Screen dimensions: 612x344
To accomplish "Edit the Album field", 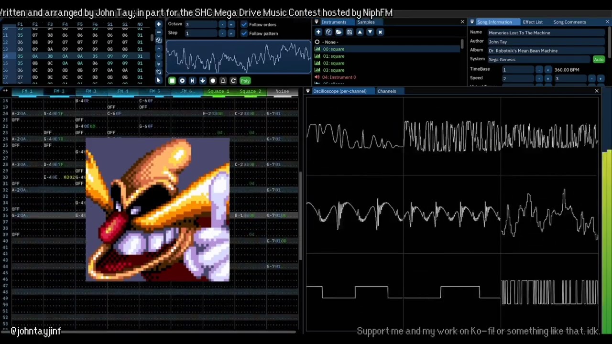I will click(x=546, y=51).
